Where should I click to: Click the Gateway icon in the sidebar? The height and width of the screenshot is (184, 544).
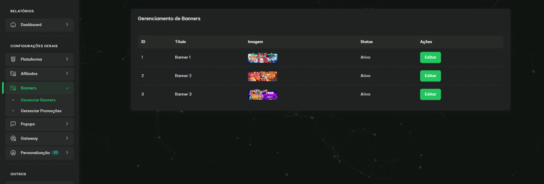tap(13, 138)
